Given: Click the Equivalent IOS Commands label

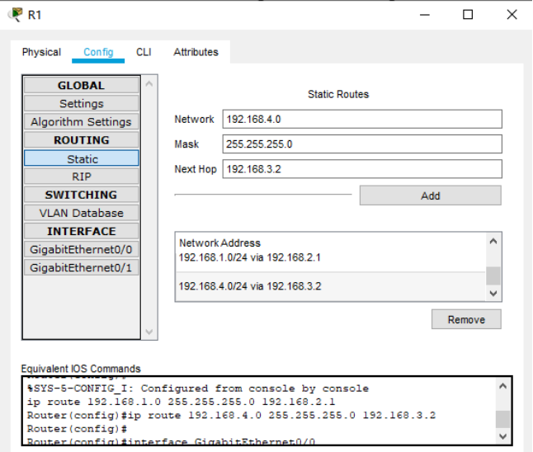Looking at the screenshot, I should pyautogui.click(x=81, y=369).
